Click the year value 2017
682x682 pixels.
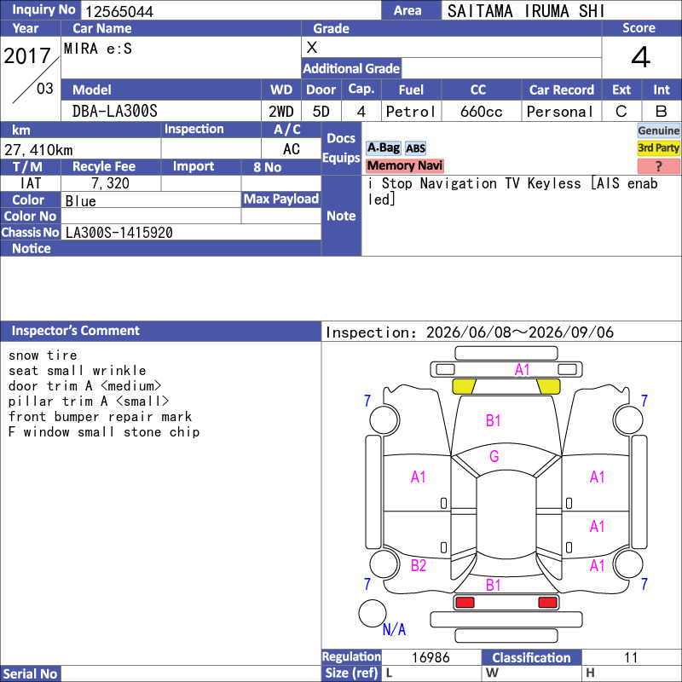[27, 56]
